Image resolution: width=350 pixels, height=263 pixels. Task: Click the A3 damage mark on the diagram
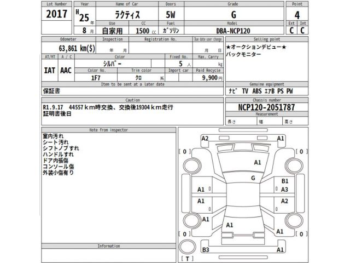click(x=284, y=190)
